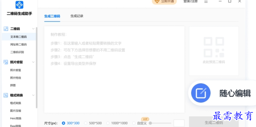Click the 二维码 section icon in sidebar
The height and width of the screenshot is (127, 256).
click(6, 29)
